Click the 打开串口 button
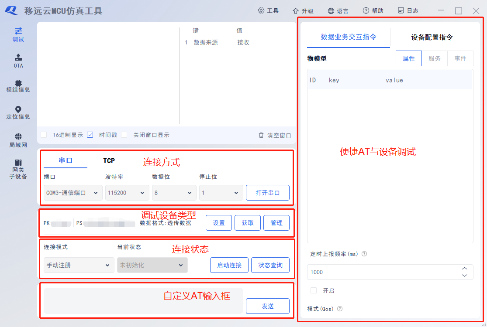Image resolution: width=487 pixels, height=327 pixels. pos(268,193)
